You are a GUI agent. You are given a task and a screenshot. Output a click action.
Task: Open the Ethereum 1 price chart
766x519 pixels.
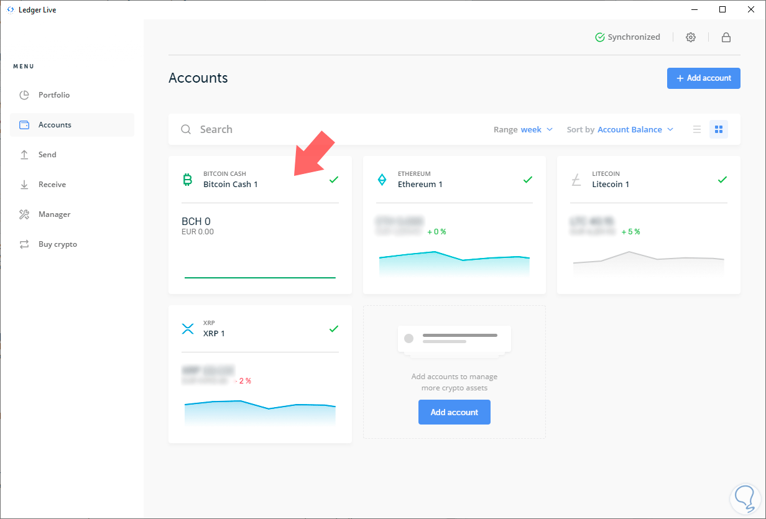pyautogui.click(x=455, y=264)
